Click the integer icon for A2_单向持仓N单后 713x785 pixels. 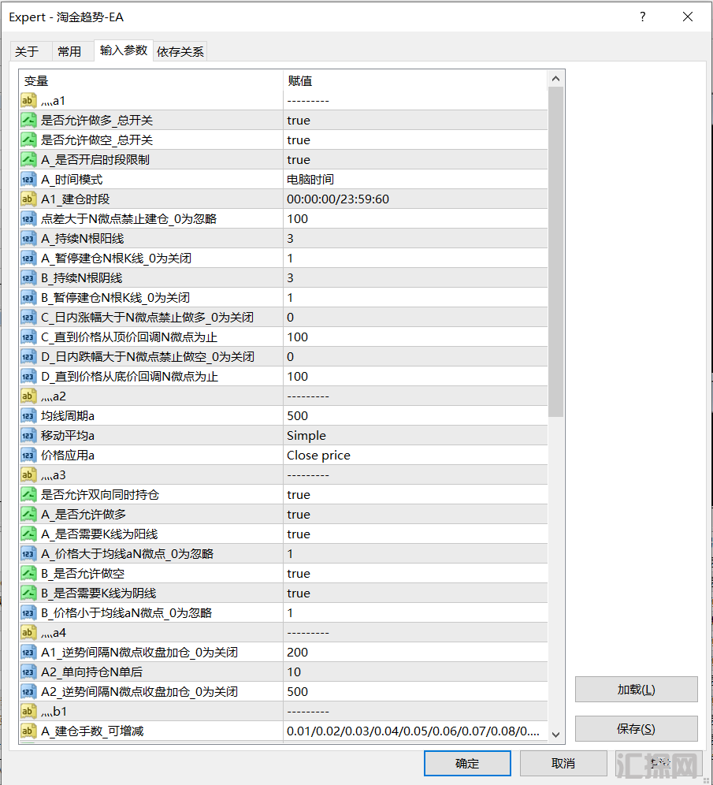28,672
